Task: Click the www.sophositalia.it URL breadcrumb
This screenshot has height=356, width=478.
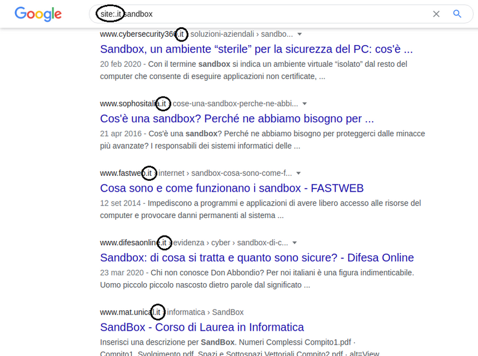Action: tap(199, 104)
